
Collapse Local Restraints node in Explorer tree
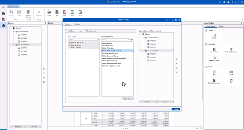tap(13, 45)
